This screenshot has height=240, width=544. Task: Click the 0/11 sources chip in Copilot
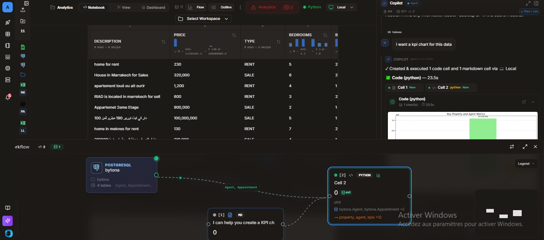(x=401, y=12)
